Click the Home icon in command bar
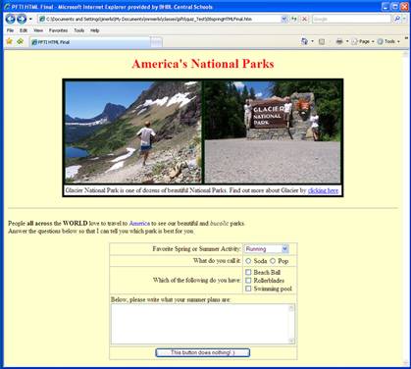 click(304, 41)
